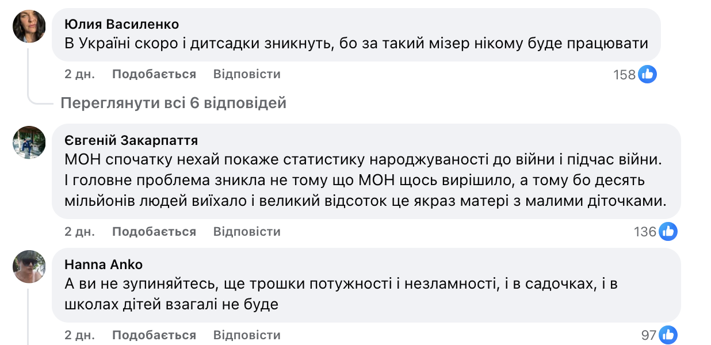Like Юлия Василенко's comment via Подобається

154,74
